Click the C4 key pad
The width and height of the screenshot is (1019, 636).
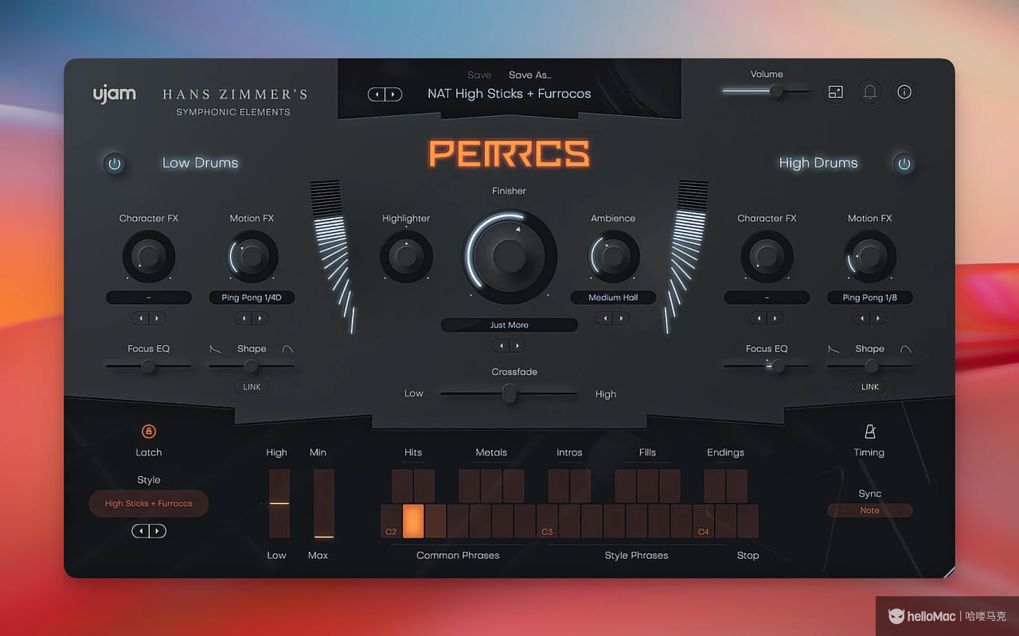pyautogui.click(x=704, y=522)
